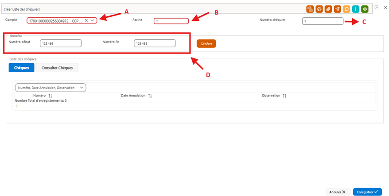389x196 pixels.
Task: Sort by Observation column
Action: pyautogui.click(x=284, y=96)
